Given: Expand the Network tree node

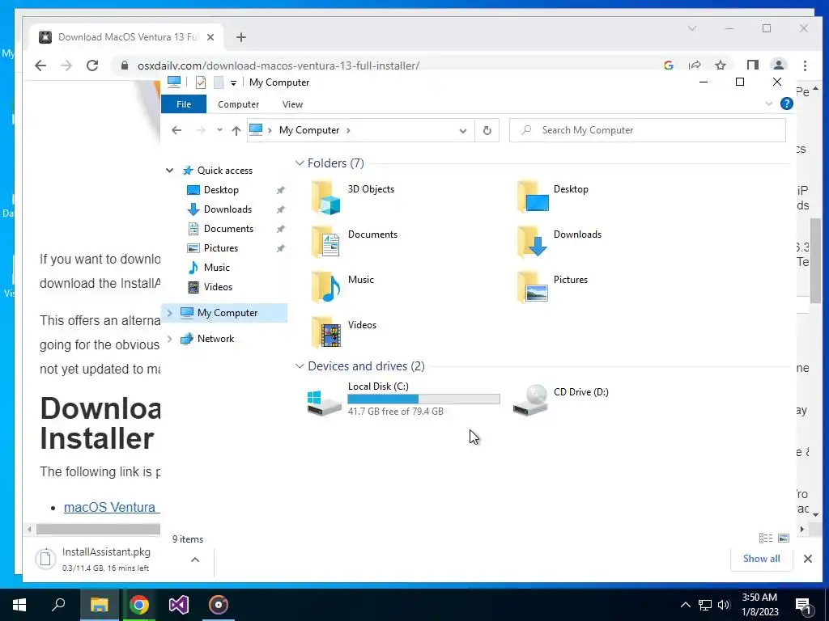Looking at the screenshot, I should tap(169, 339).
